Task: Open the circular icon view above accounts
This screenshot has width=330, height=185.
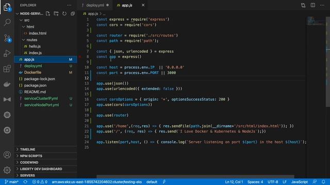Action: tap(7, 130)
